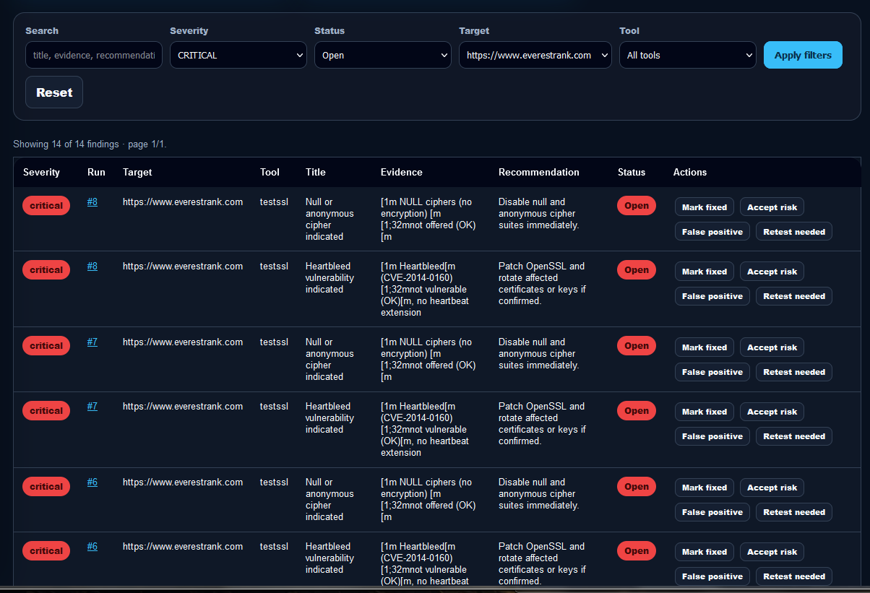Set Retest needed on run #6 Heartbleed

click(x=794, y=576)
